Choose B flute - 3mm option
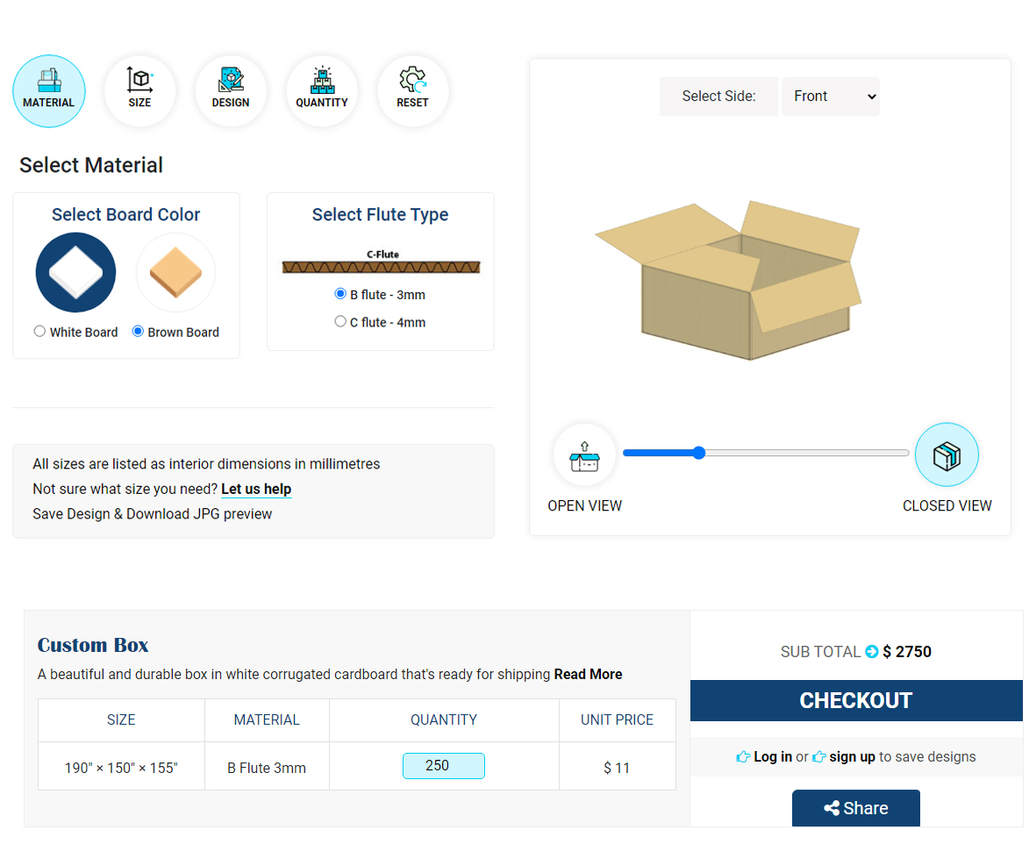1029x866 pixels. click(x=340, y=294)
